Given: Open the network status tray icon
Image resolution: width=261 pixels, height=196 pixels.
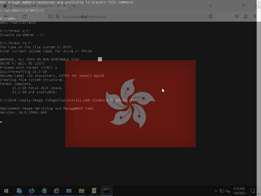Looking at the screenshot, I should pos(222,191).
